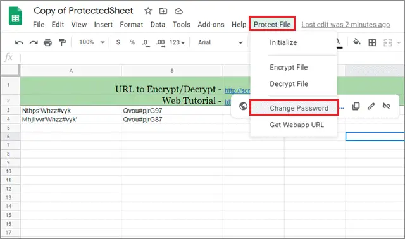Open the 123 number format dropdown
The width and height of the screenshot is (405, 239).
pyautogui.click(x=177, y=42)
